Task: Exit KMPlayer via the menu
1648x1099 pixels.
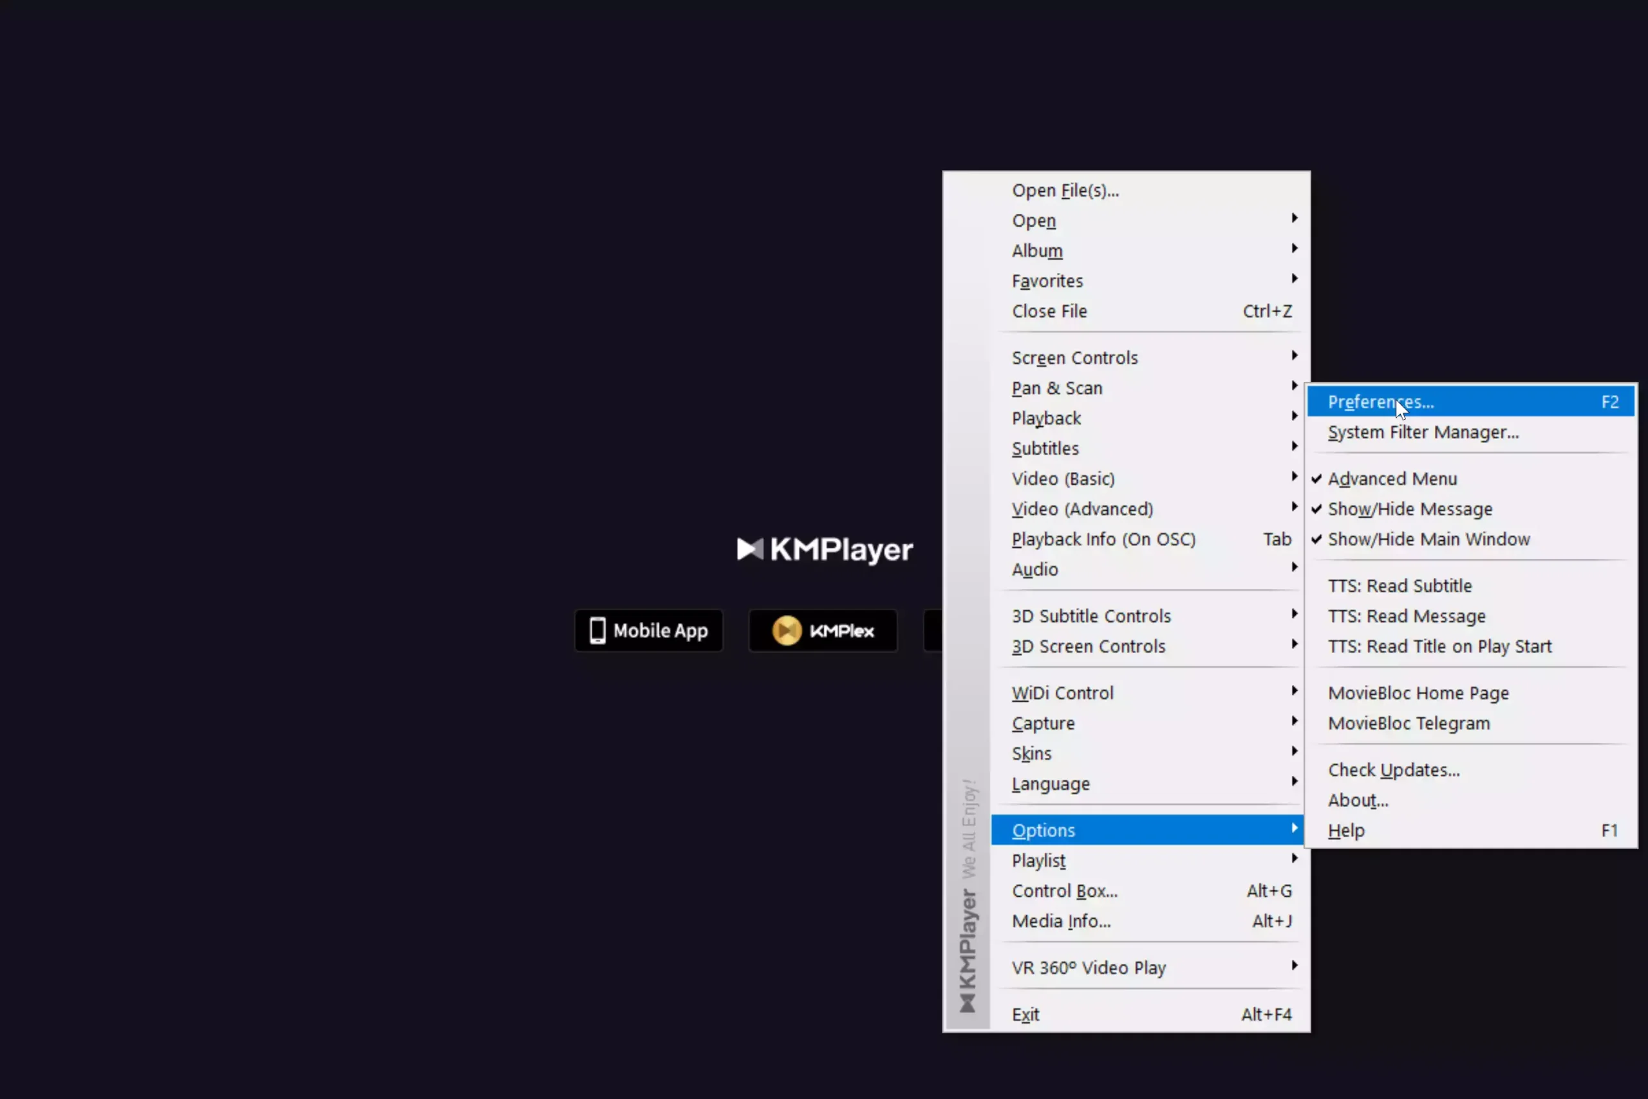Action: point(1025,1013)
